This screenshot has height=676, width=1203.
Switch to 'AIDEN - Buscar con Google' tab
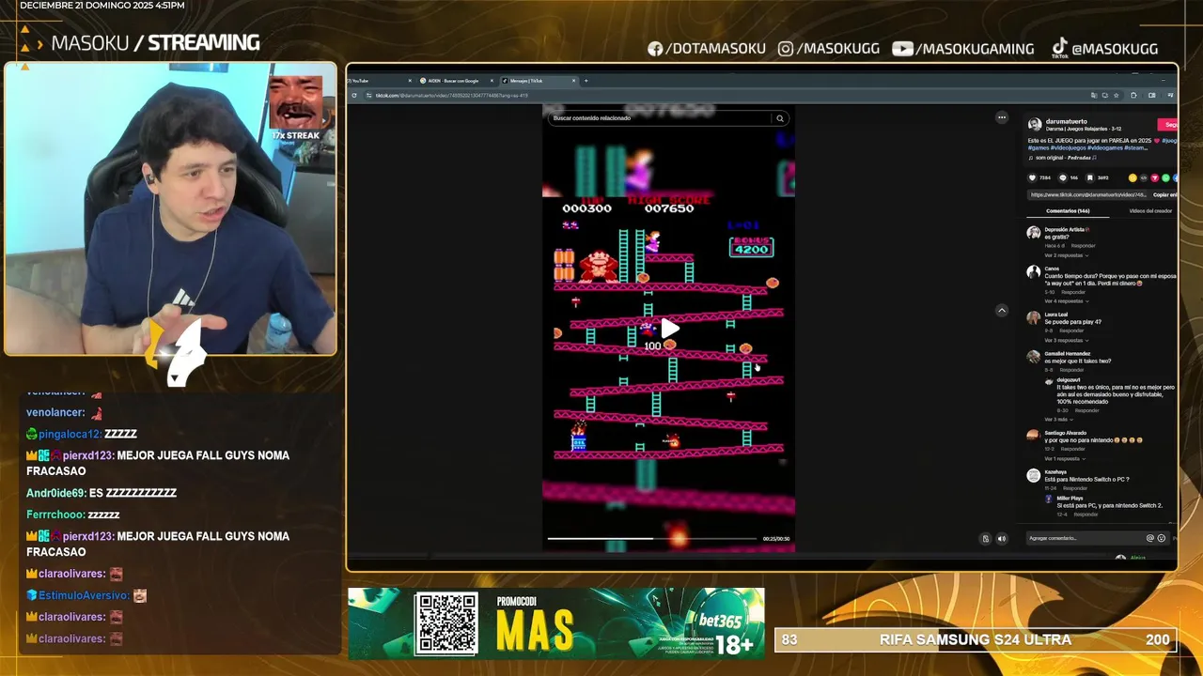pos(455,81)
